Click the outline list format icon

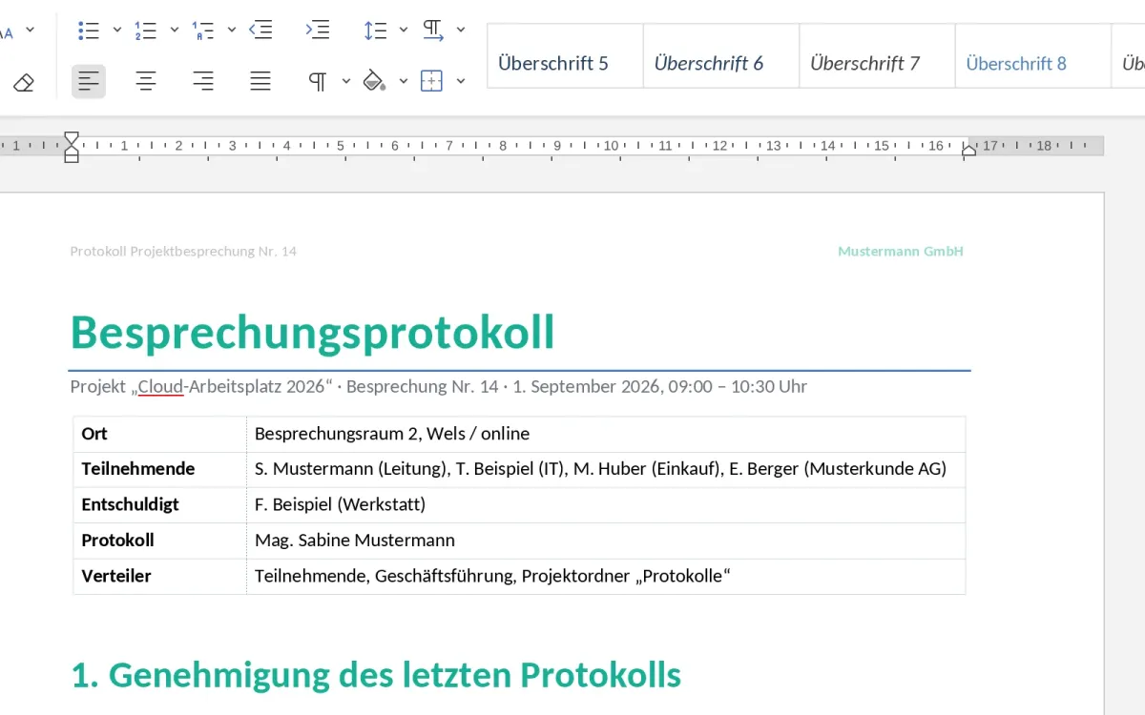tap(202, 30)
